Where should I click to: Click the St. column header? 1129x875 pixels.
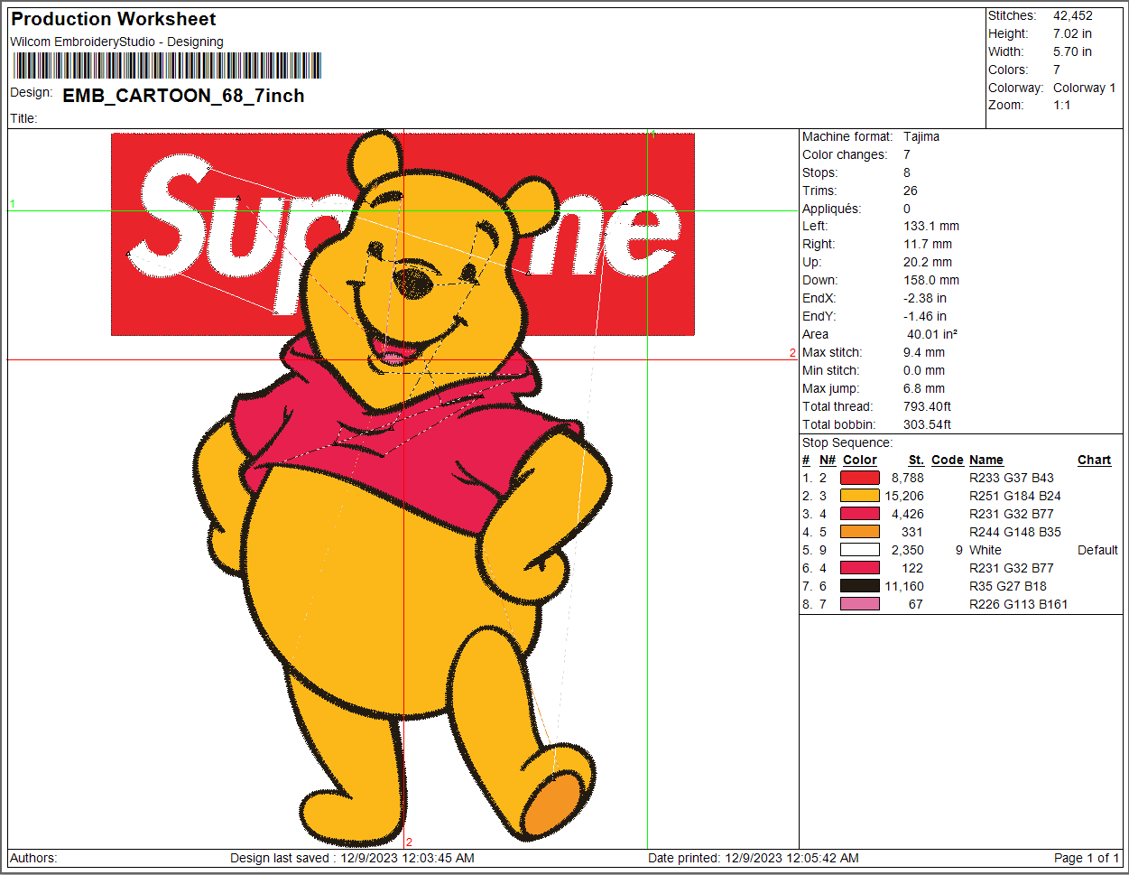(916, 460)
